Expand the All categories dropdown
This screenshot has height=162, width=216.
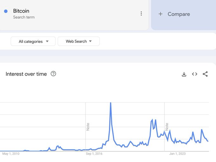point(33,41)
